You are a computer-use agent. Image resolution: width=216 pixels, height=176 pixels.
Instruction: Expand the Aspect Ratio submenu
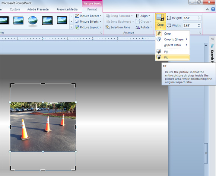[x=172, y=45]
